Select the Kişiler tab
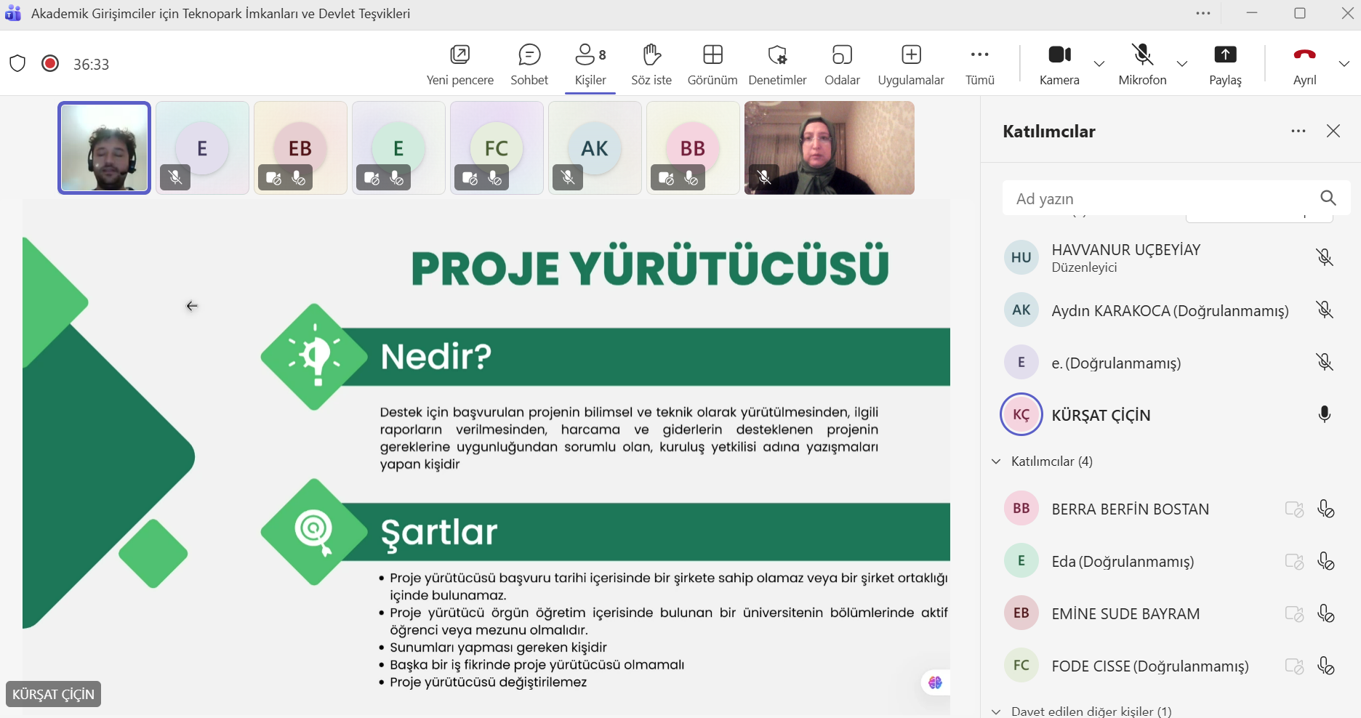The height and width of the screenshot is (718, 1361). [590, 64]
